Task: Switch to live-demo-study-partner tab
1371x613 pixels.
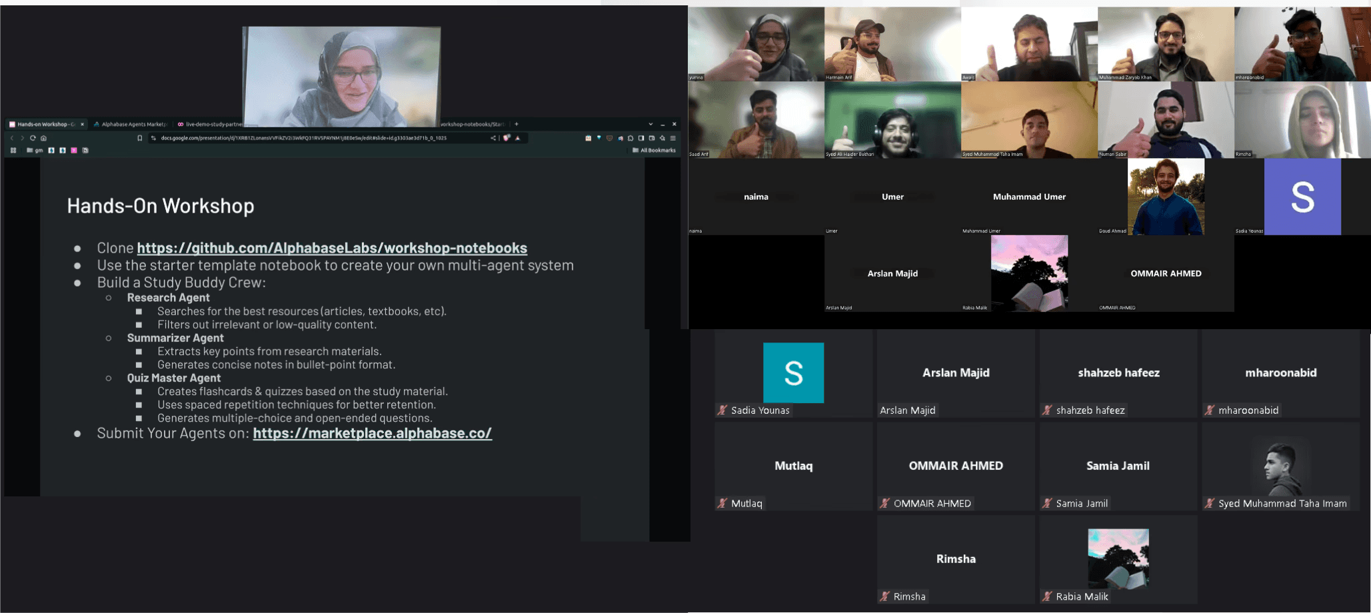Action: click(209, 124)
